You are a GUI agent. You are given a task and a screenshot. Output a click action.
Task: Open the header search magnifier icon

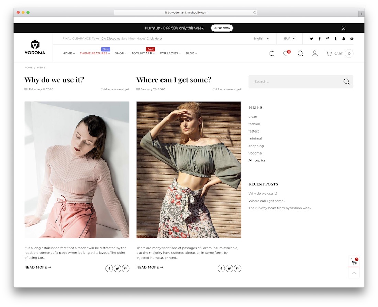pyautogui.click(x=300, y=54)
